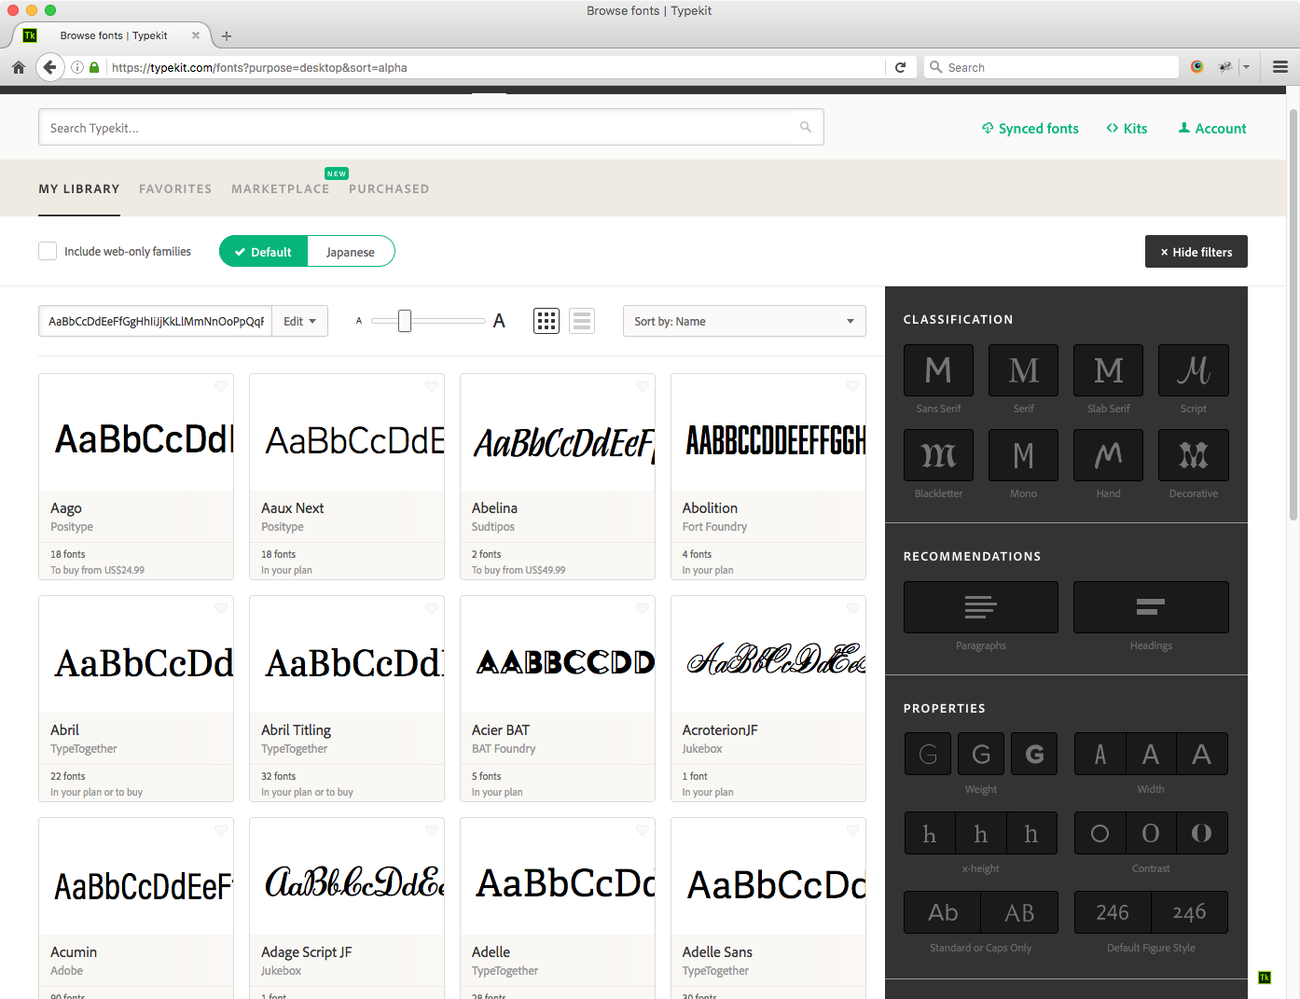Open the MY LIBRARY tab
The height and width of the screenshot is (999, 1300).
point(79,188)
